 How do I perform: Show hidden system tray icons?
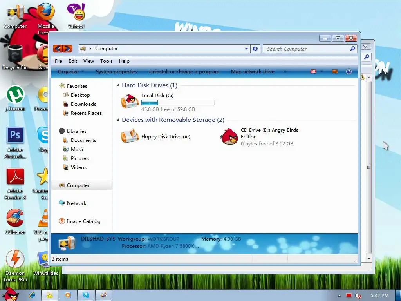(339, 296)
